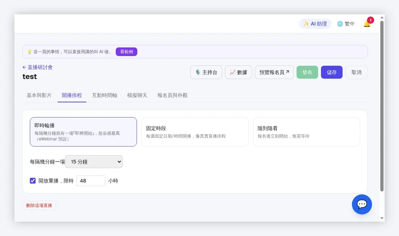Viewport: 399px width, 236px height.
Task: Select the 開播排程 tab
Action: (72, 95)
